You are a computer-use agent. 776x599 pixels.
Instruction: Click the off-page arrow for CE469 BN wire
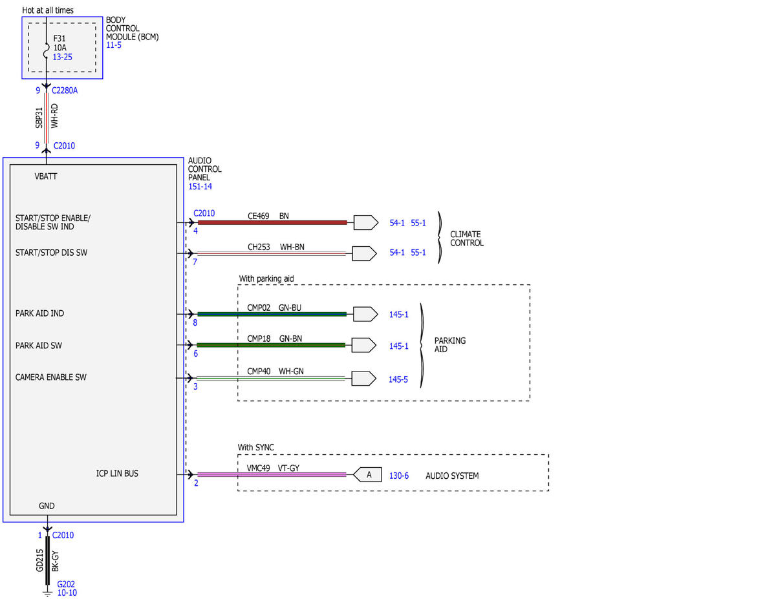[365, 223]
